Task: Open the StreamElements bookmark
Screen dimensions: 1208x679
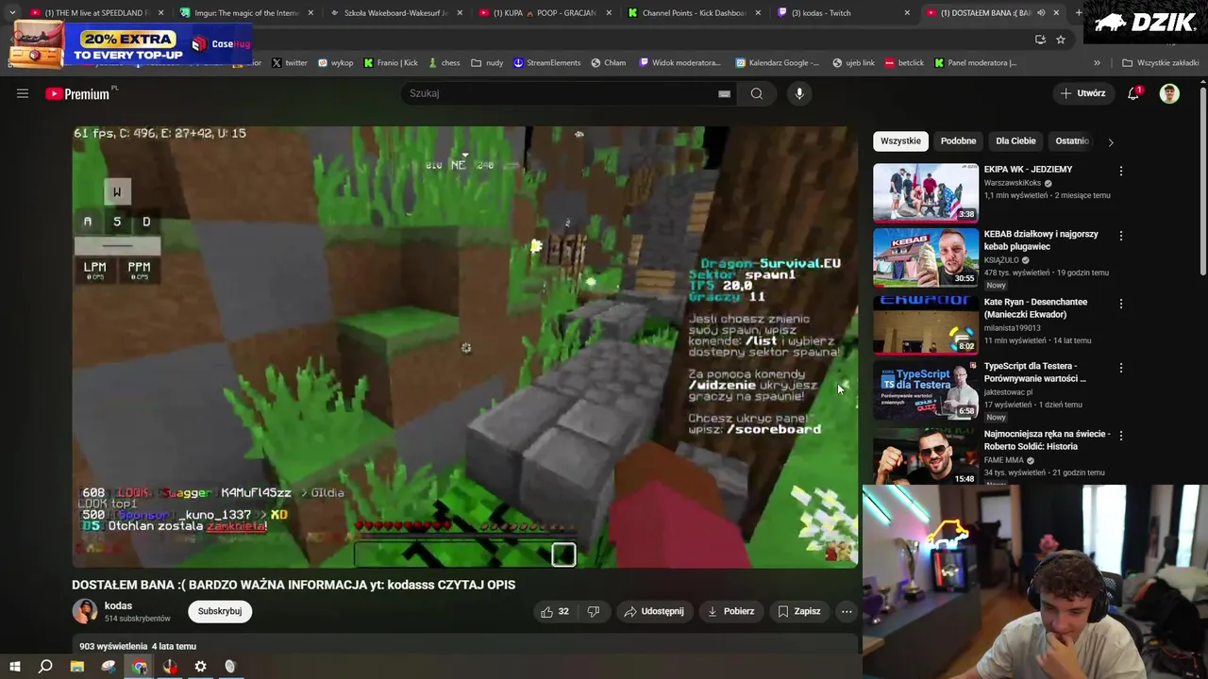Action: [x=546, y=63]
